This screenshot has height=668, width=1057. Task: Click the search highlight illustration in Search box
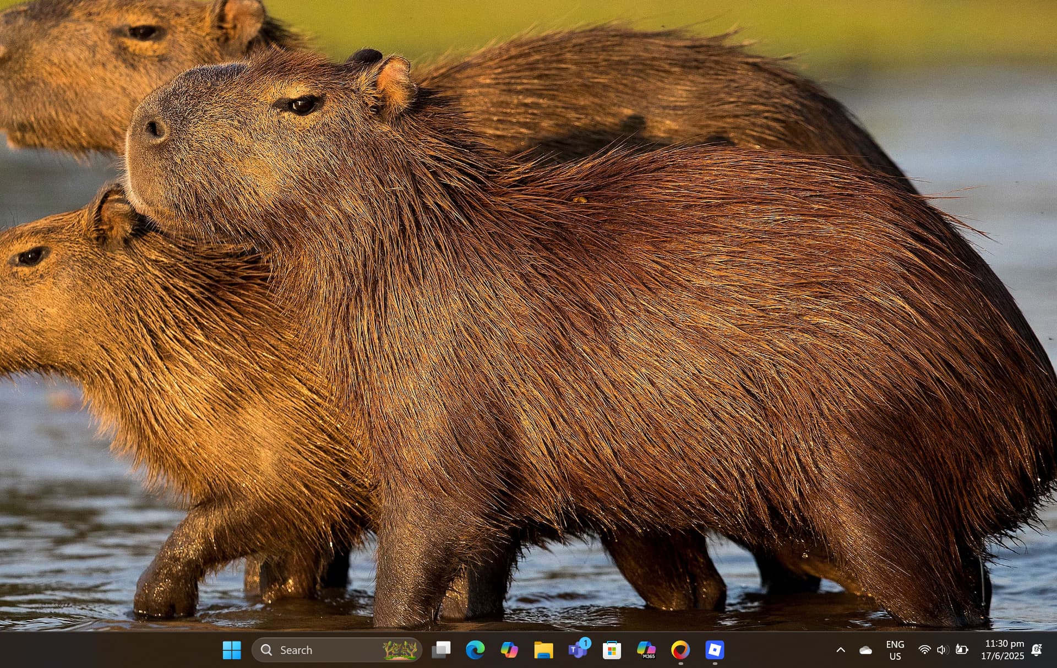pos(400,650)
